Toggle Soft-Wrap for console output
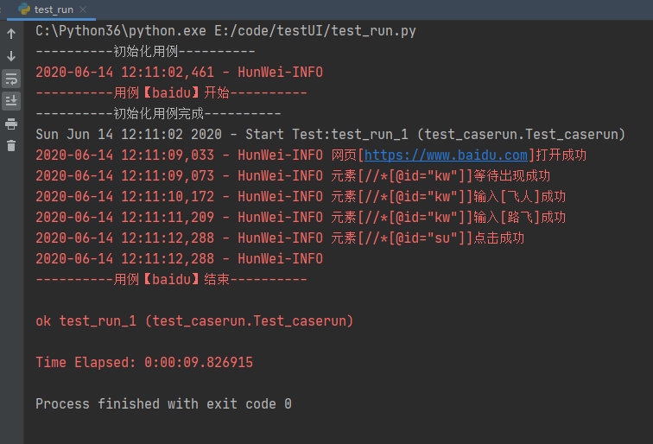 pyautogui.click(x=11, y=79)
